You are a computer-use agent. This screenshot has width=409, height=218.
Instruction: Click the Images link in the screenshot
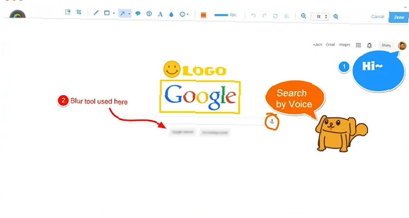click(344, 45)
